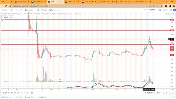
Task: Toggle adj price adjustment
Action: [164, 93]
